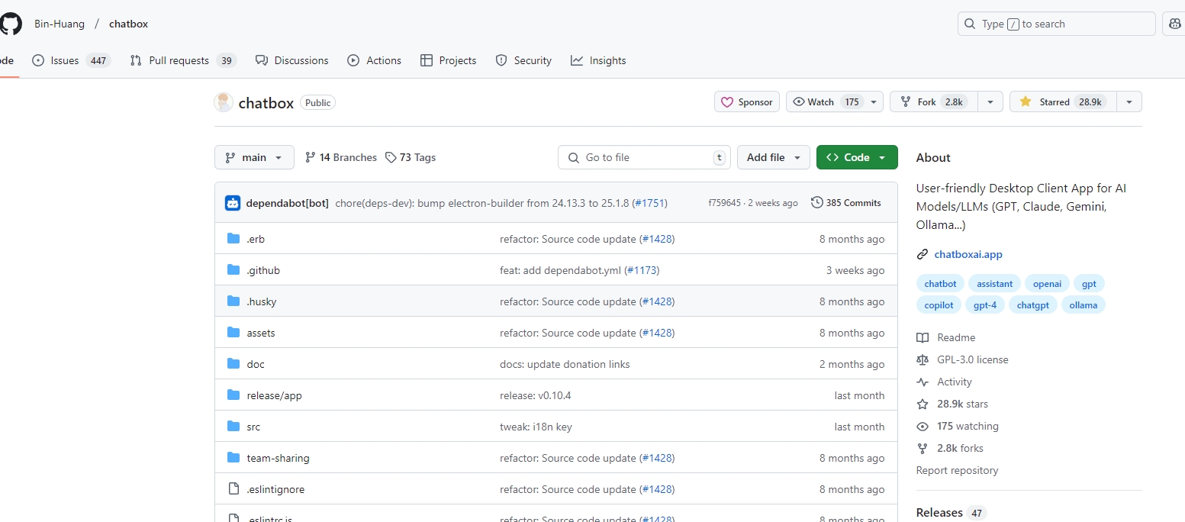The image size is (1185, 522).
Task: Click the book icon next to Readme
Action: click(923, 337)
